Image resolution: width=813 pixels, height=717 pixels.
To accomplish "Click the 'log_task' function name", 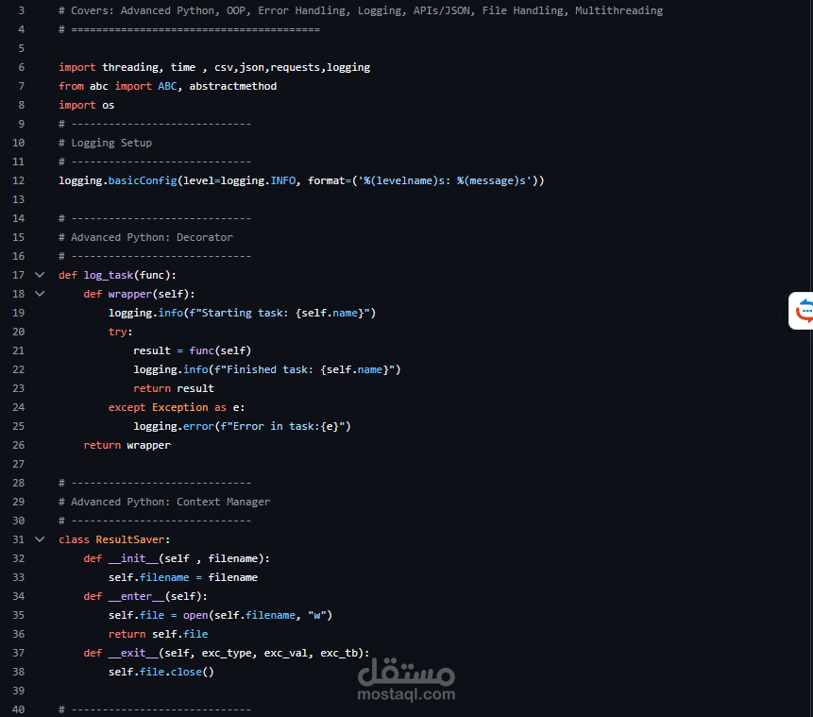I will tap(109, 275).
